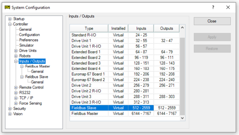Screen dimensions: 239x135
Task: Select the Drive Unit 2 R-I/O row
Action: point(124,91)
